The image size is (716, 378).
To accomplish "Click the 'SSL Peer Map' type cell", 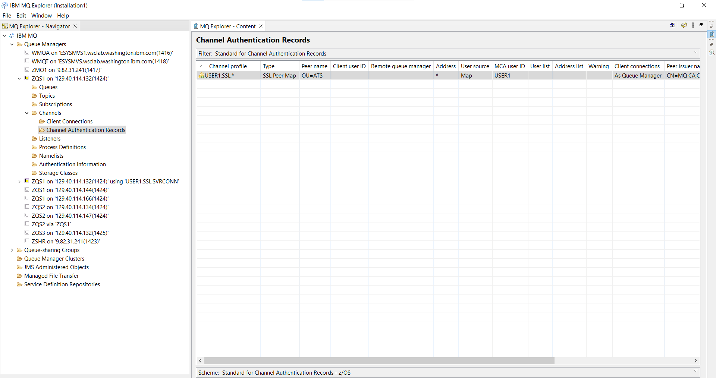I will pos(279,76).
